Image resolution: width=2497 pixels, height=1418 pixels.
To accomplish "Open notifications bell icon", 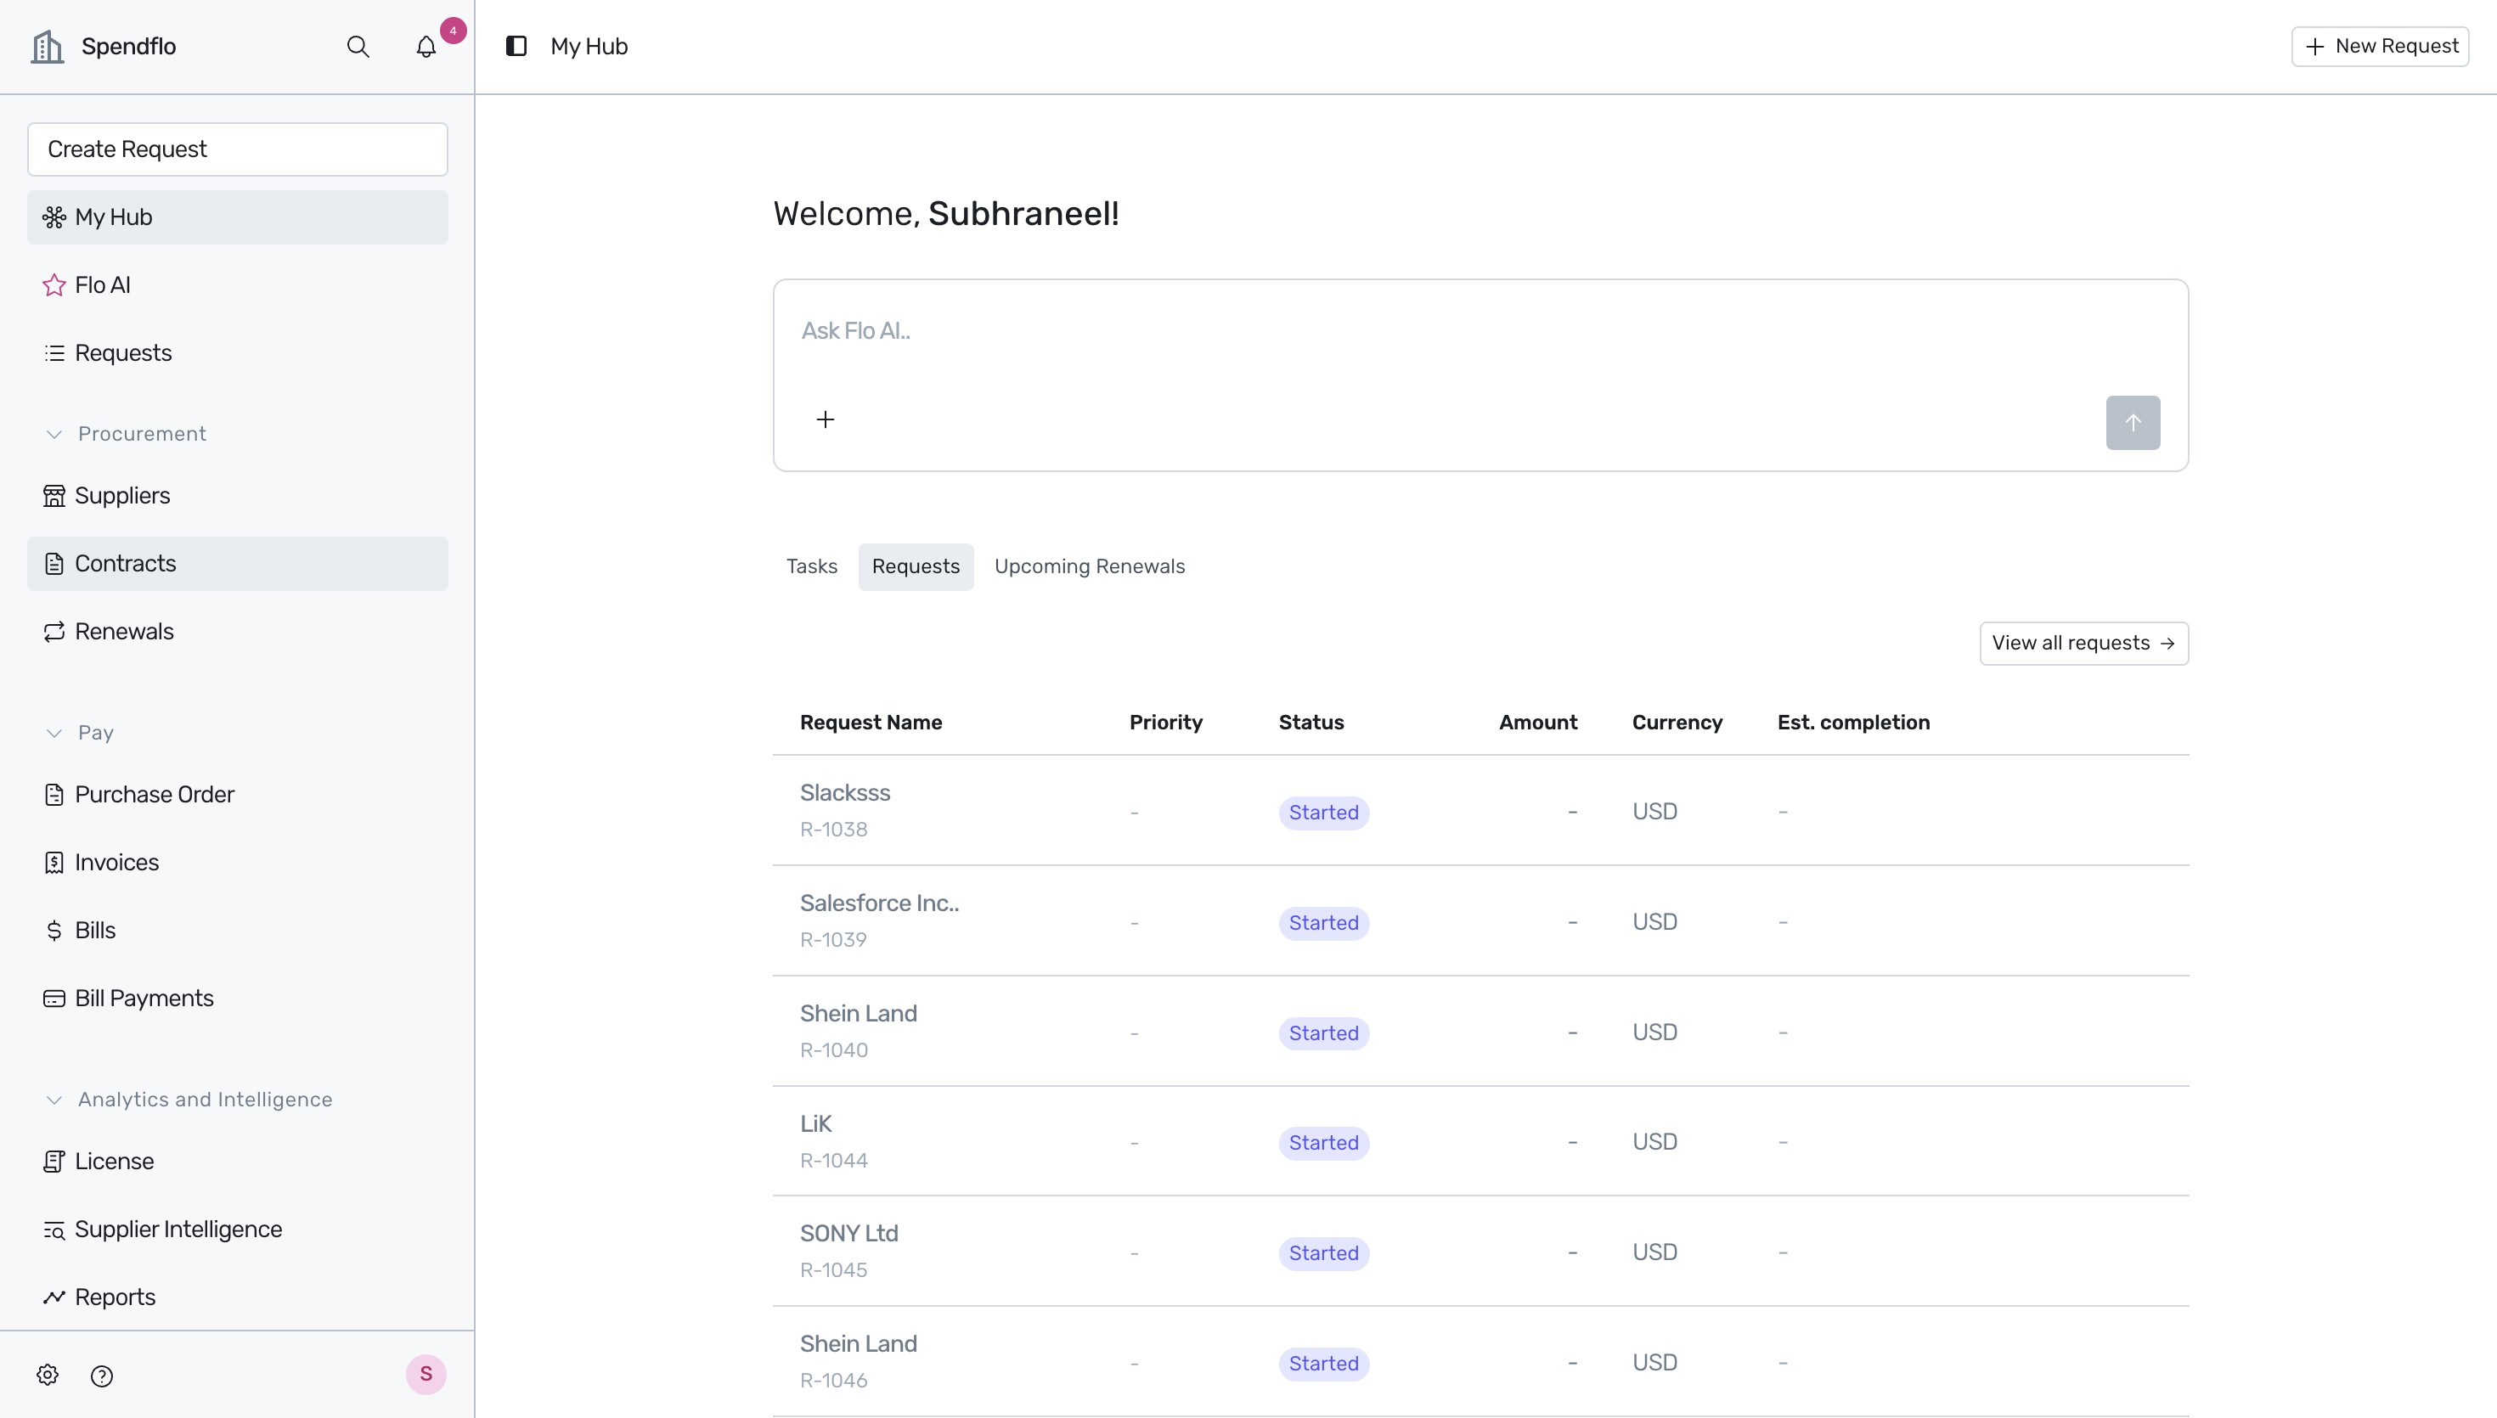I will tap(426, 46).
